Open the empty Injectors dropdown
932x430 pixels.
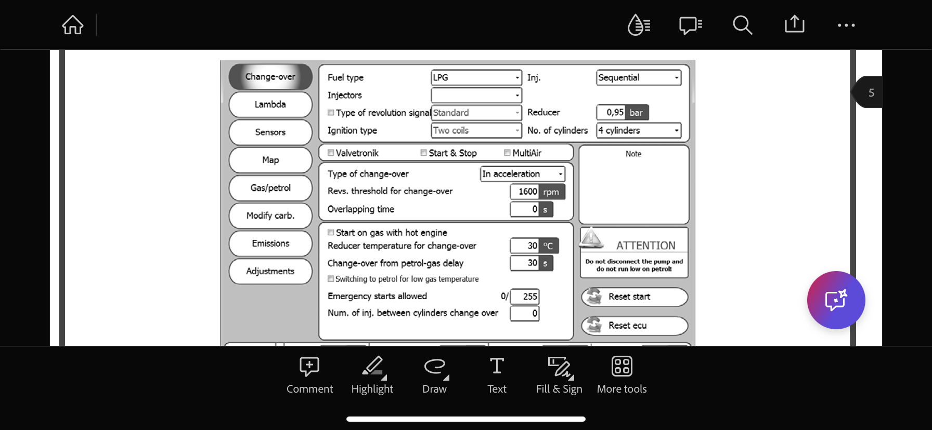476,95
